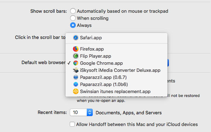Click the Firefox icon in the list
Screen dimensions: 211x132
click(x=76, y=49)
